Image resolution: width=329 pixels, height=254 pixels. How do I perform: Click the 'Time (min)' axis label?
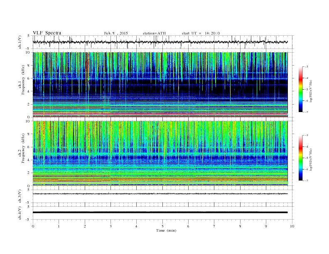(166, 230)
